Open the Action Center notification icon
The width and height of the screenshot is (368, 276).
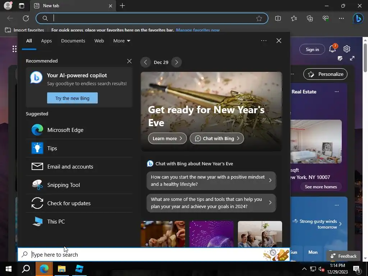pos(356,269)
